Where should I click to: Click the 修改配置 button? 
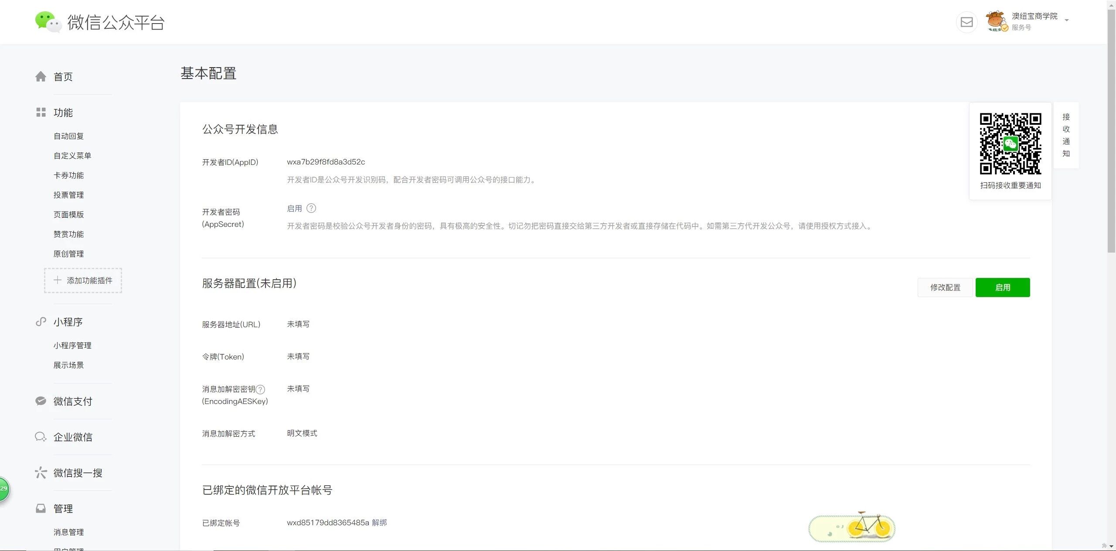tap(945, 287)
